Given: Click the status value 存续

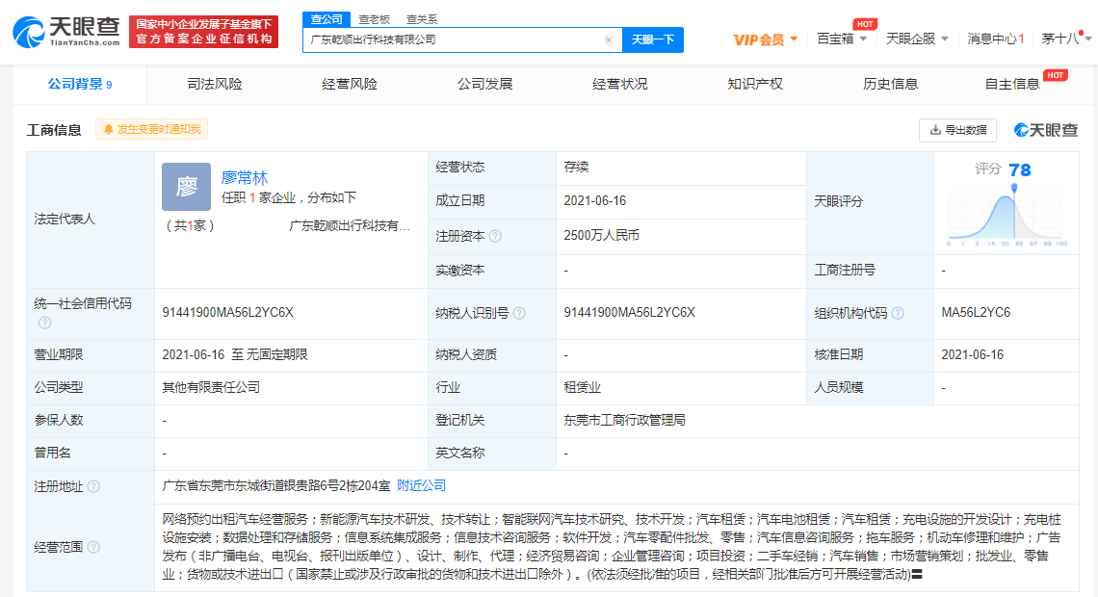Looking at the screenshot, I should coord(576,168).
